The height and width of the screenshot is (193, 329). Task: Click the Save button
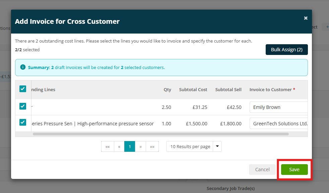(x=294, y=170)
